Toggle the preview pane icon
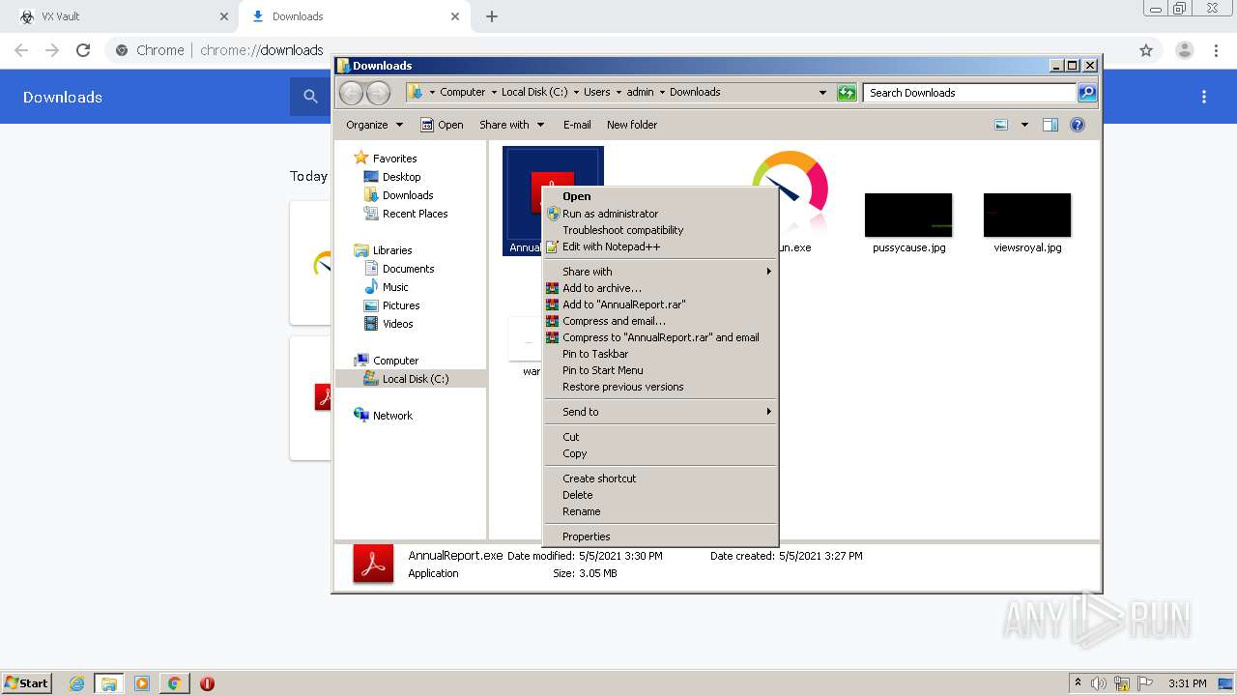This screenshot has height=696, width=1237. coord(1050,125)
